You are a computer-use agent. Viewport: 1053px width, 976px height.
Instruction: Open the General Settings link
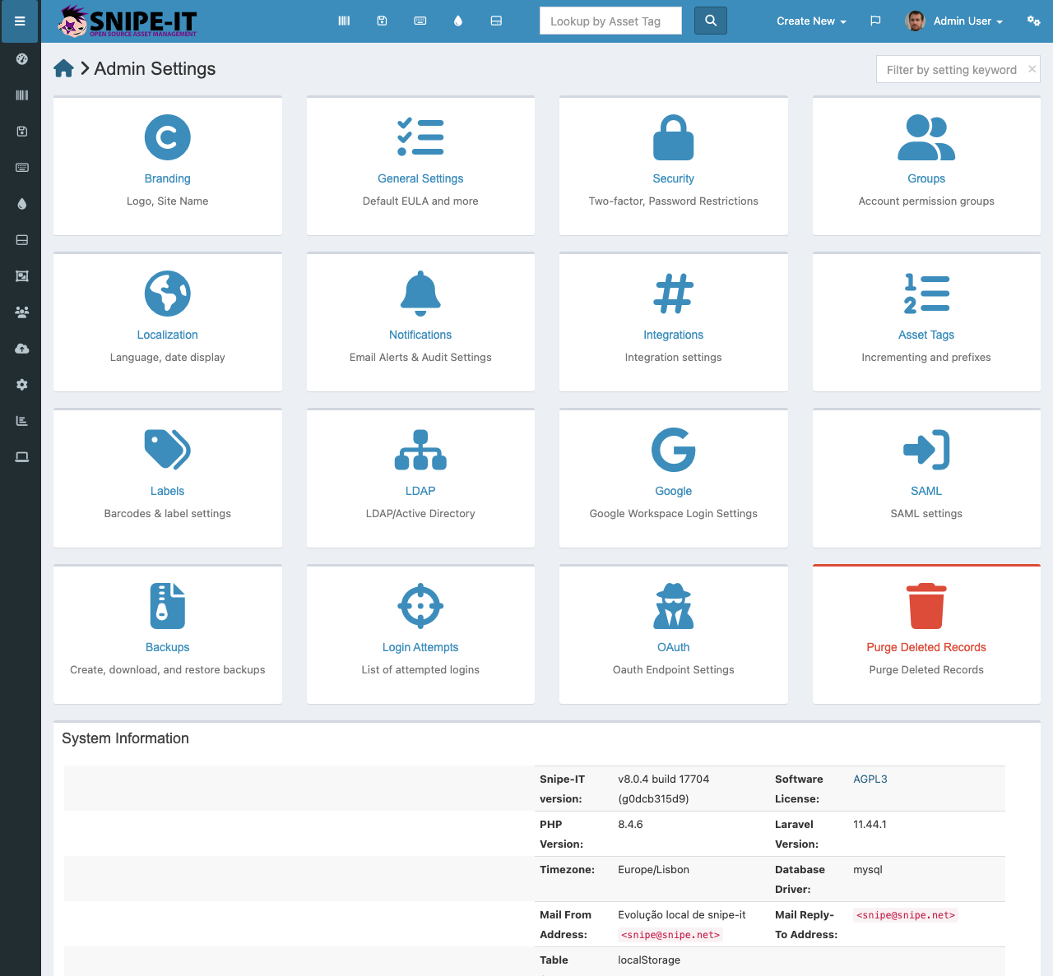420,178
